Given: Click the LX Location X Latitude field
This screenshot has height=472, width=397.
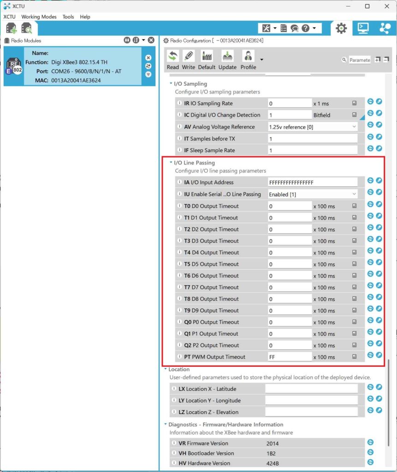Looking at the screenshot, I should 311,389.
